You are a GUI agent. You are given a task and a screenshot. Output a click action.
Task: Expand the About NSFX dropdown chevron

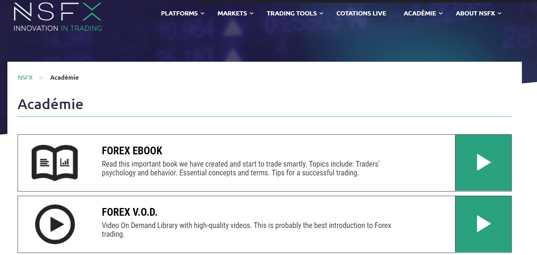click(500, 14)
